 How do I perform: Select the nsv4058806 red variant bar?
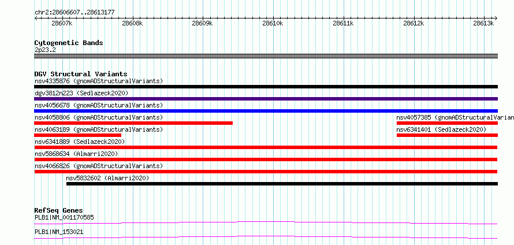[x=133, y=123]
